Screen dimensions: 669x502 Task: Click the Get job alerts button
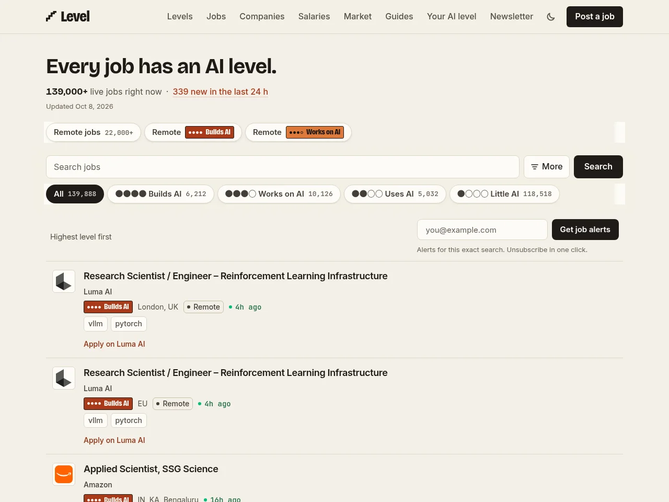coord(585,230)
